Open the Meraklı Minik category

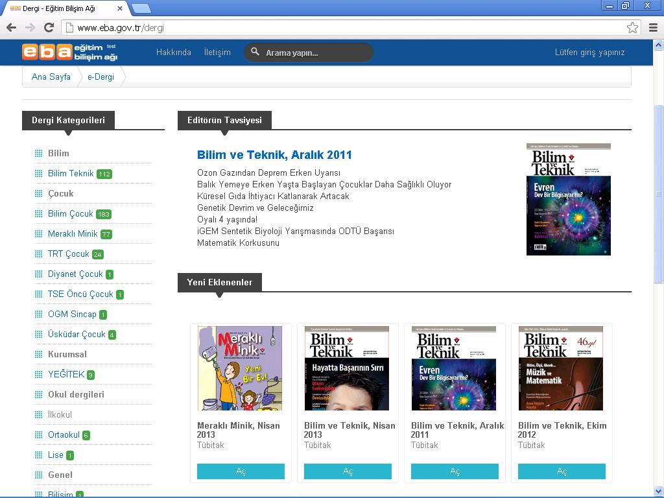pos(73,233)
